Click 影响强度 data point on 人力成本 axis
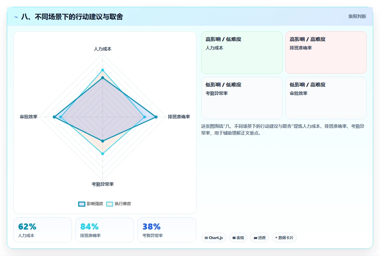 (102, 78)
